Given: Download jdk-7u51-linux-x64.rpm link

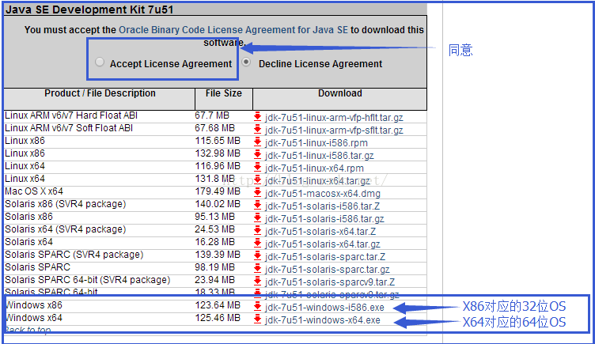Looking at the screenshot, I should [314, 168].
